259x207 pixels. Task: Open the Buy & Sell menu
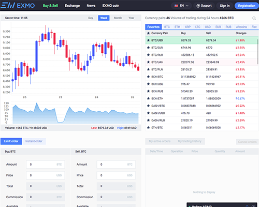tap(50, 6)
